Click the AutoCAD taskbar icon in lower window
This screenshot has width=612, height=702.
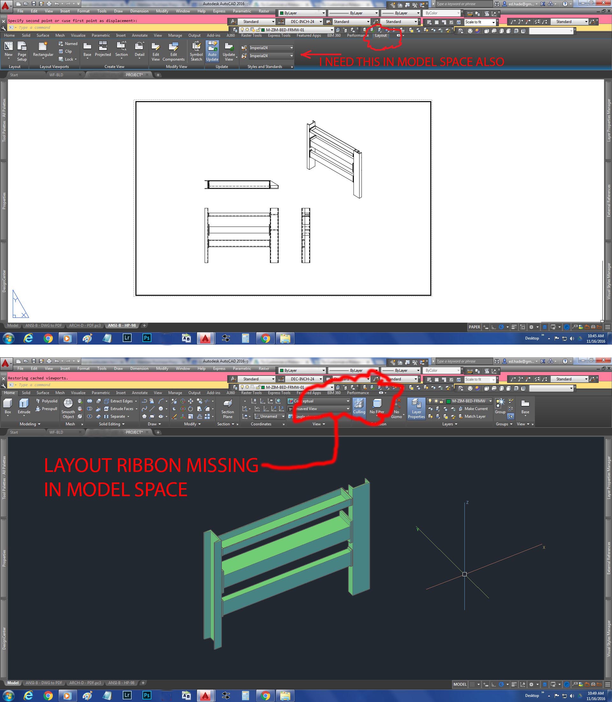click(206, 695)
